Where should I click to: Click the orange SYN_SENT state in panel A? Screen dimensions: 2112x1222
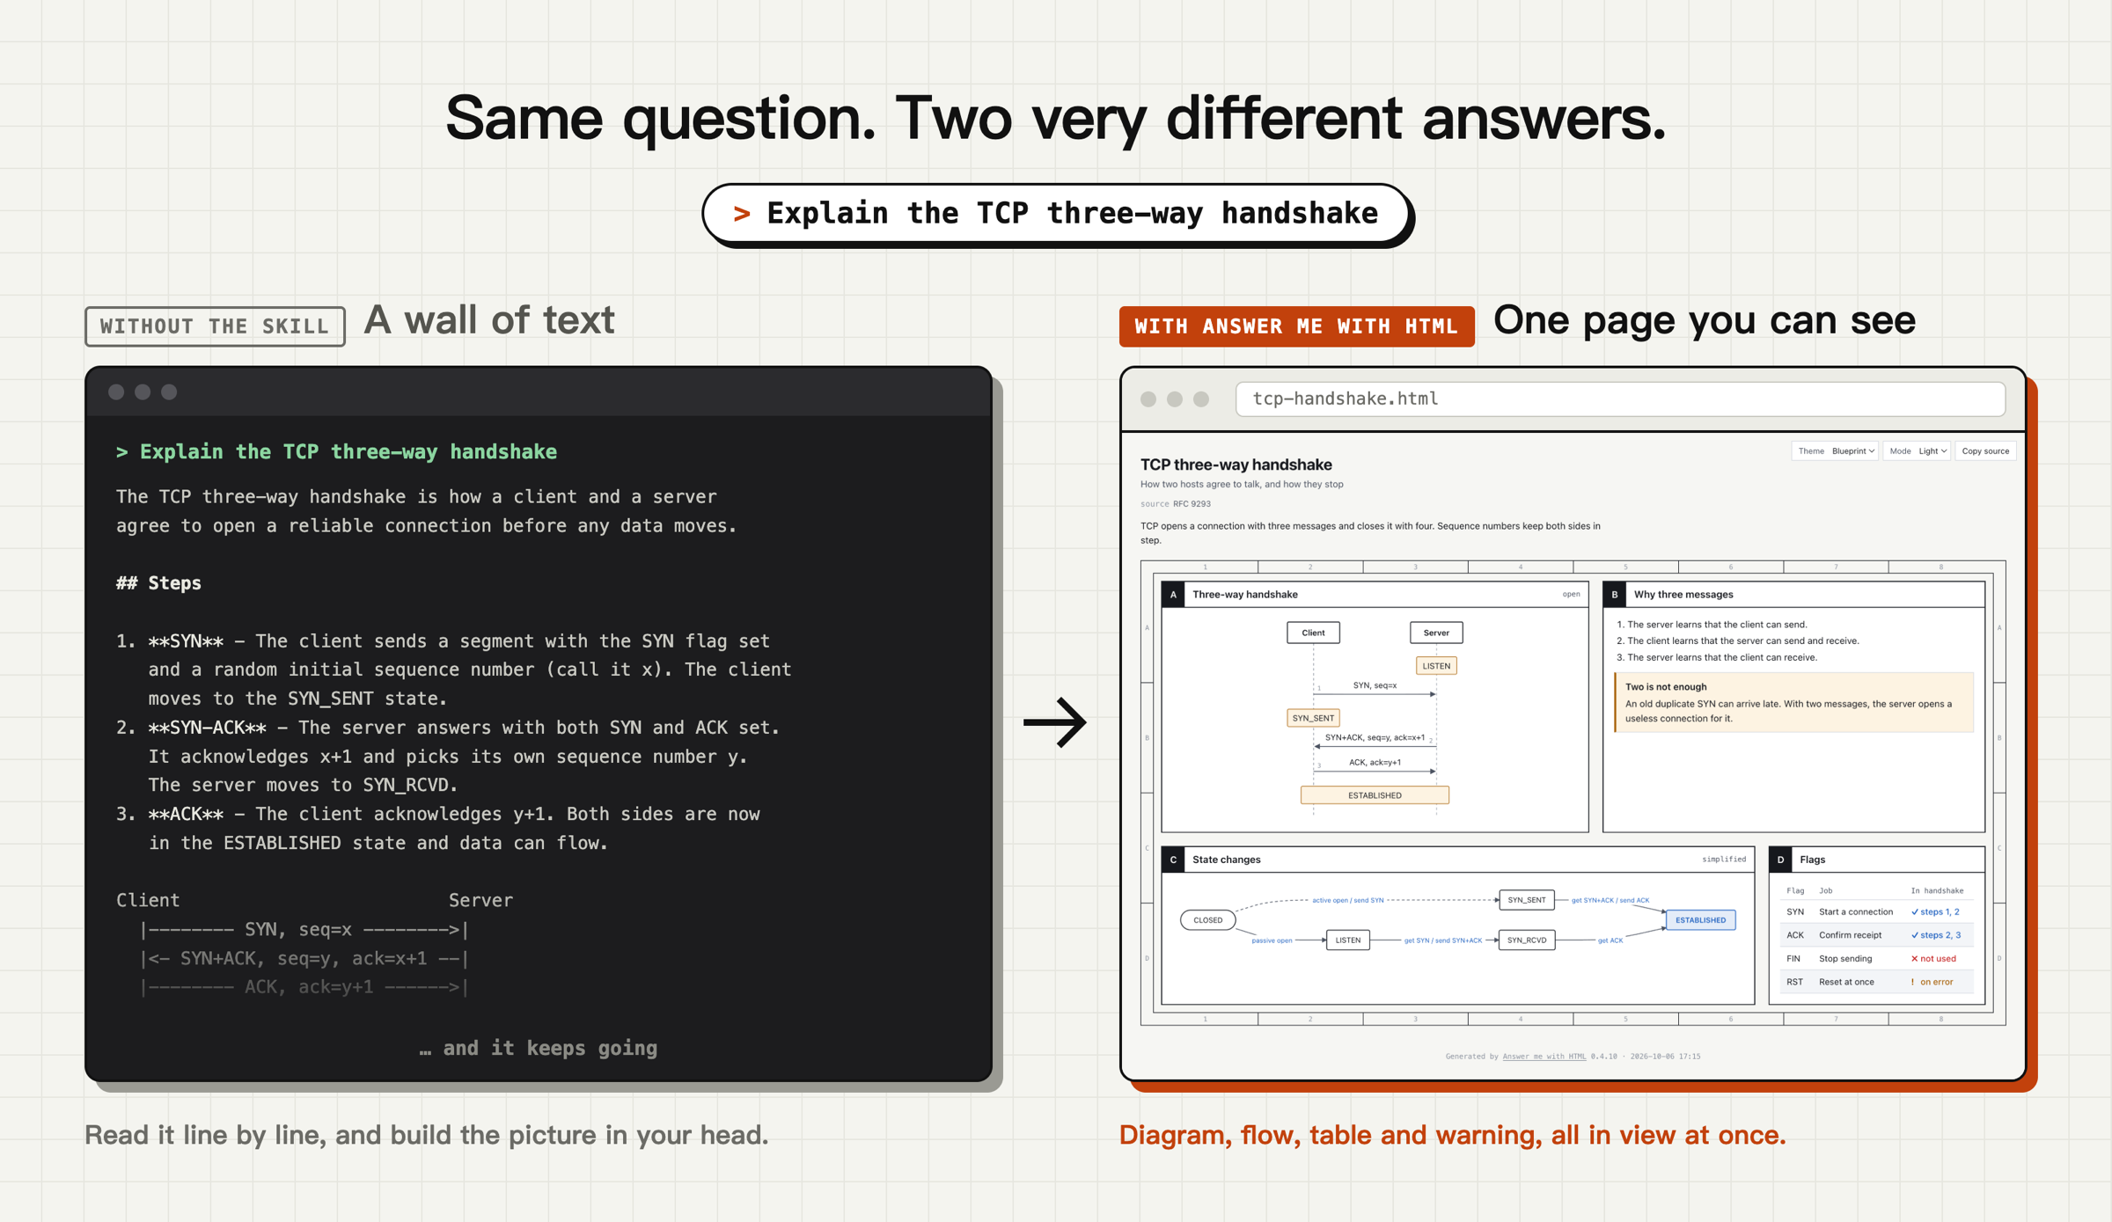(x=1313, y=718)
